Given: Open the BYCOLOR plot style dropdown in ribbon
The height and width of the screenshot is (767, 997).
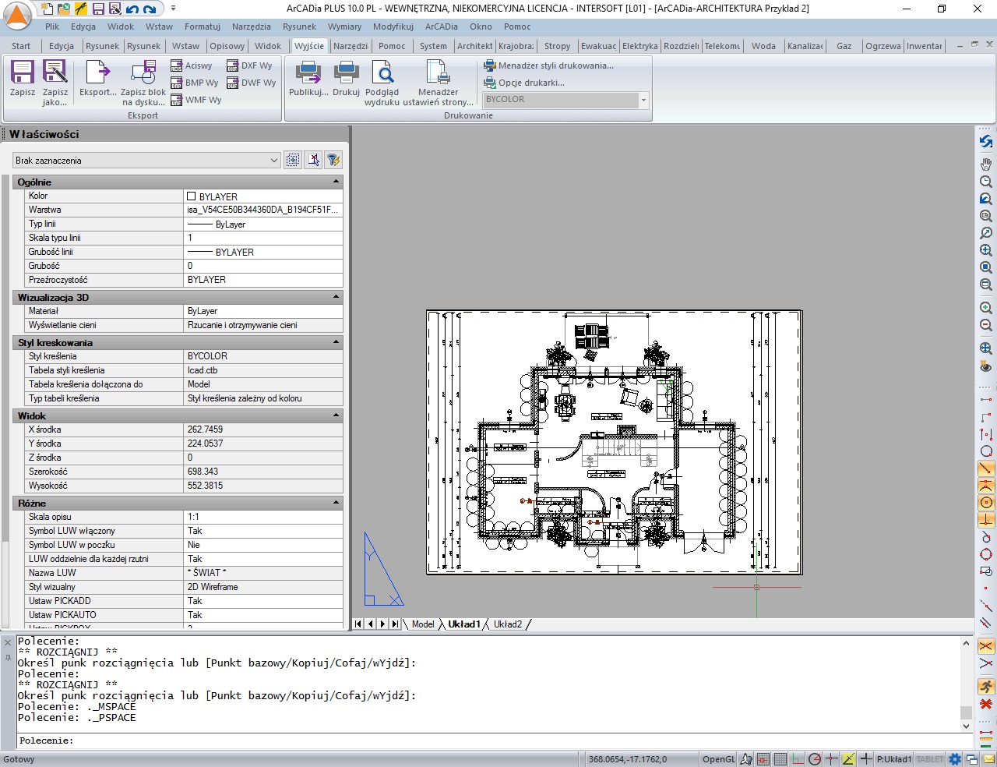Looking at the screenshot, I should click(565, 100).
